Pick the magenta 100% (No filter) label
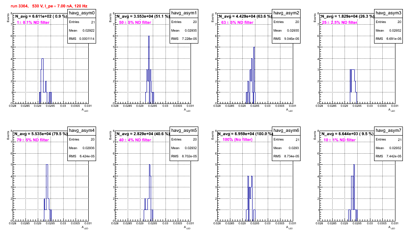Screen dimensions: 409x235 (x=238, y=140)
